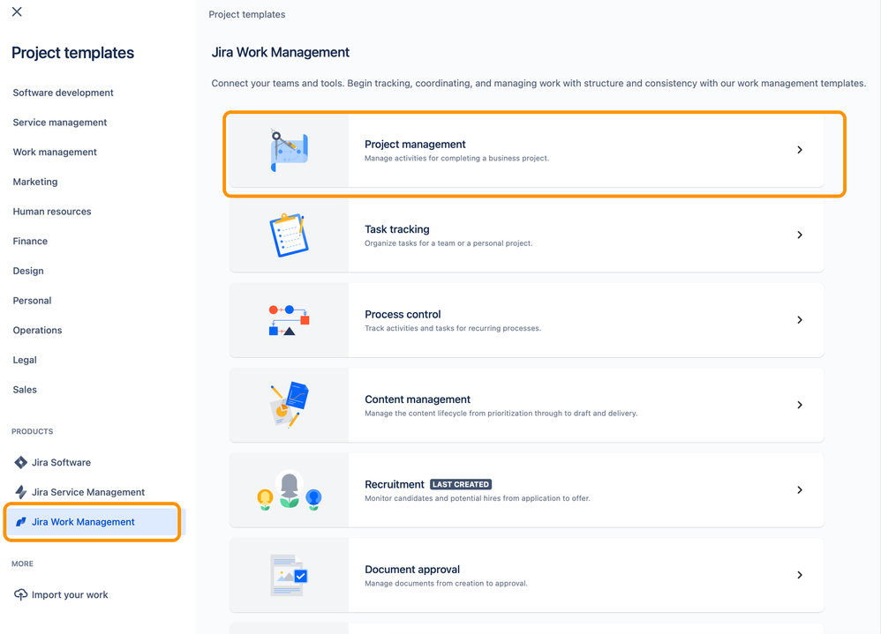Viewport: 881px width, 634px height.
Task: Open Process control via its chevron arrow
Action: click(x=800, y=320)
